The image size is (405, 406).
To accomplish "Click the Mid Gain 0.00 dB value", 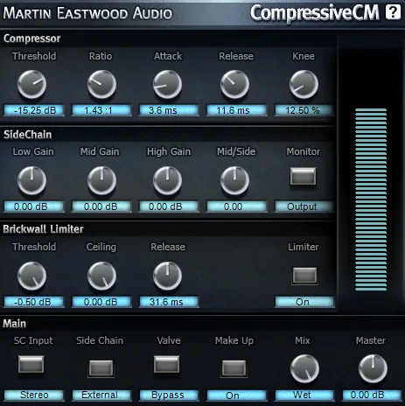I will point(101,206).
